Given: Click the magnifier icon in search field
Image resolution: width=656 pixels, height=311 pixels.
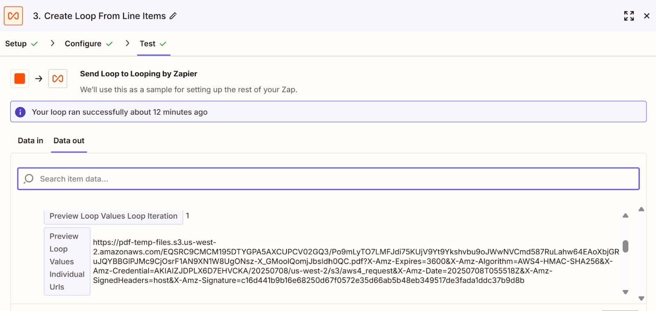Looking at the screenshot, I should (x=29, y=179).
